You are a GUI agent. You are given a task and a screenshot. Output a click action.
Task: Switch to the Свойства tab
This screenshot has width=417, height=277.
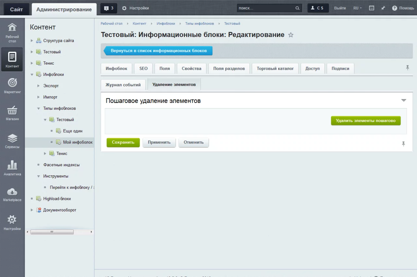[x=191, y=69]
